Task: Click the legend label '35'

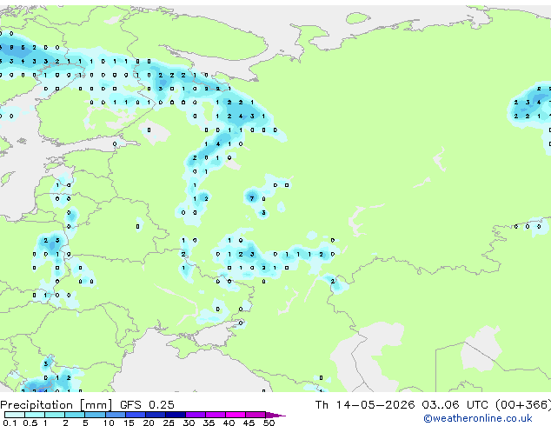Action: tap(209, 423)
